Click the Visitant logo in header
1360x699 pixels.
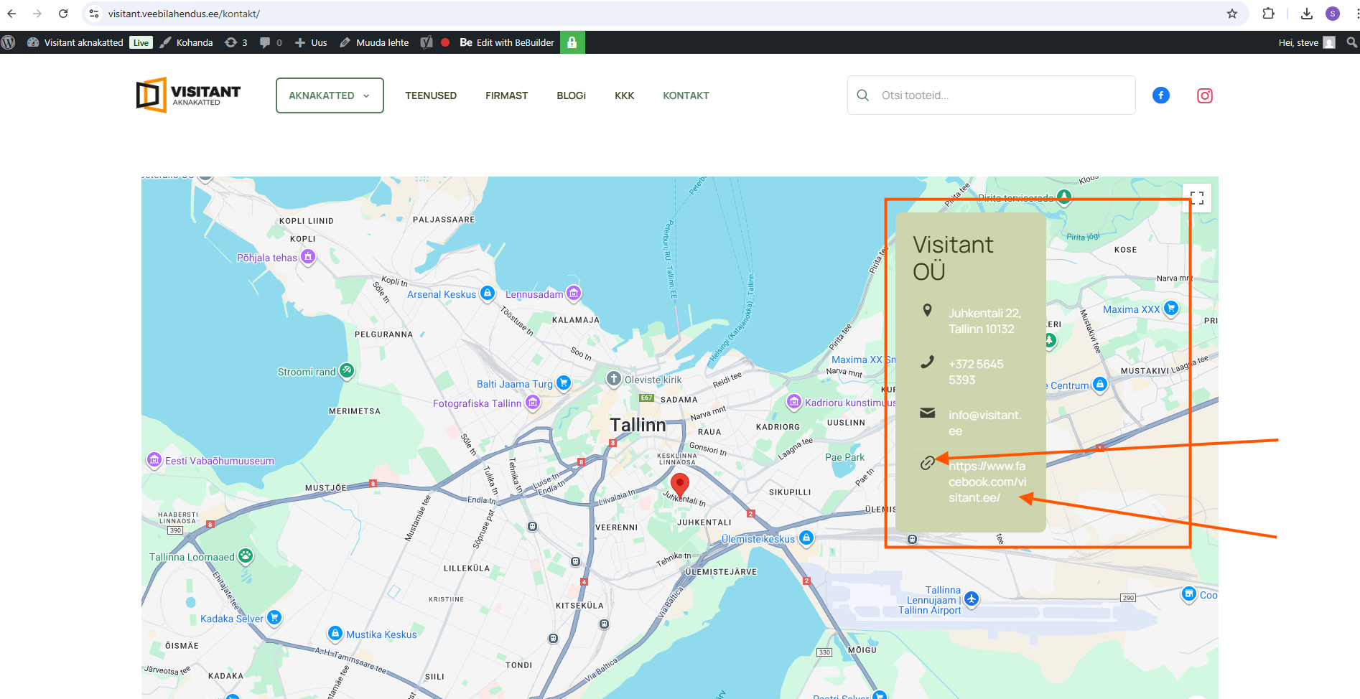point(188,95)
